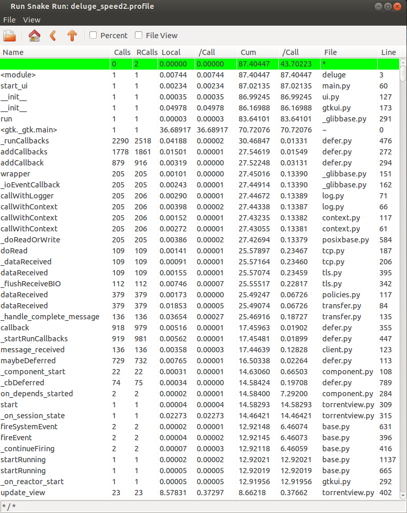
Task: Click the home root view icon
Action: (35, 36)
